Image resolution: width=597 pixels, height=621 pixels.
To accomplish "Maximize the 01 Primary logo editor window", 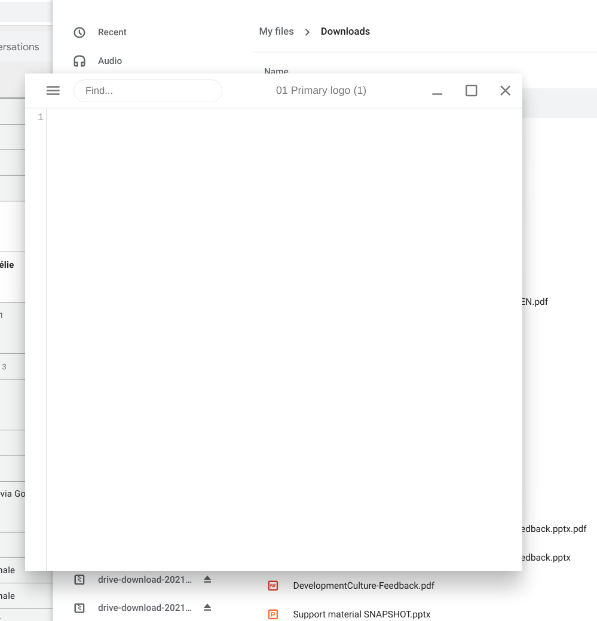I will [471, 91].
